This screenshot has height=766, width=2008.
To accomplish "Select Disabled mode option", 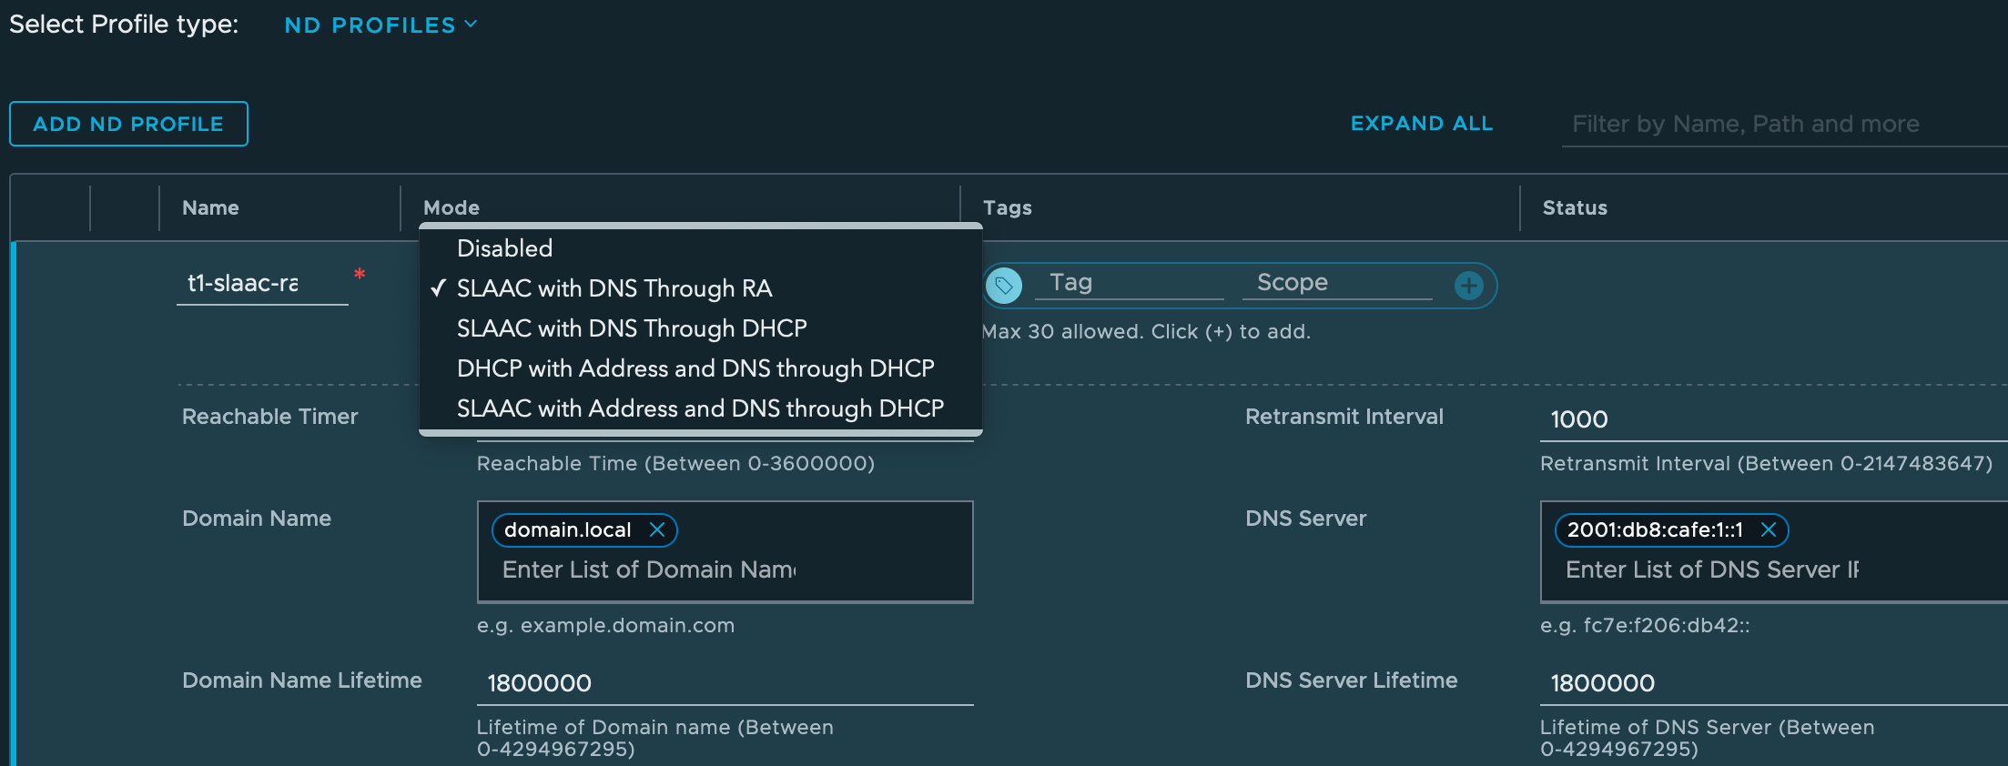I will (505, 248).
